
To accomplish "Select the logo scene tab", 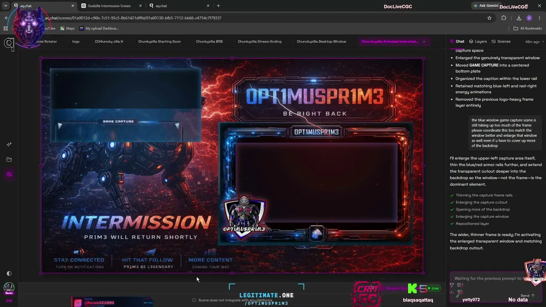I will (76, 41).
